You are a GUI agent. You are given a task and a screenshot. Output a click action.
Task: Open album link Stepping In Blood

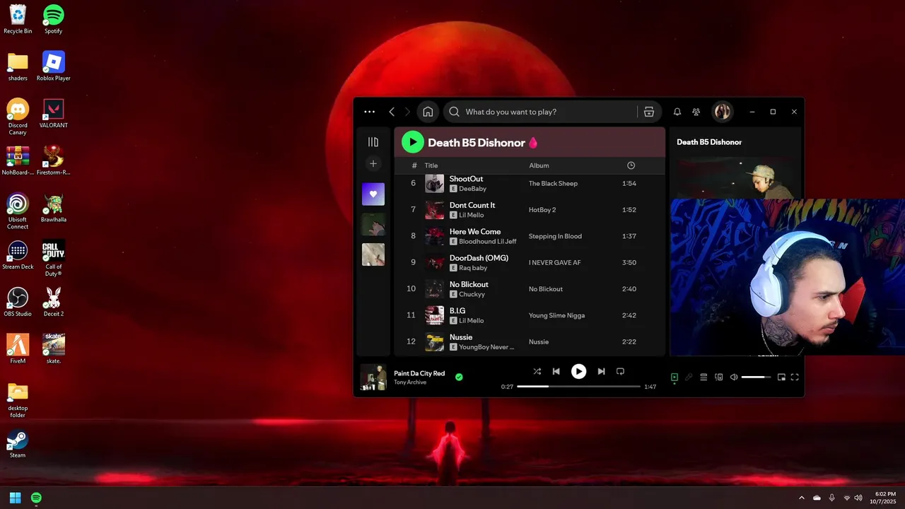click(555, 236)
